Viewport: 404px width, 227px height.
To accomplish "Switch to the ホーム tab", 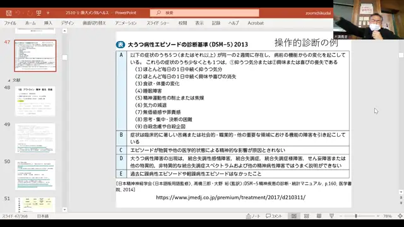I will [30, 23].
